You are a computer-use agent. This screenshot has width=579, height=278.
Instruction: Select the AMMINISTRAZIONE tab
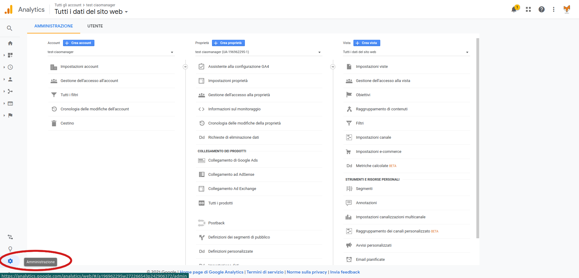[54, 26]
